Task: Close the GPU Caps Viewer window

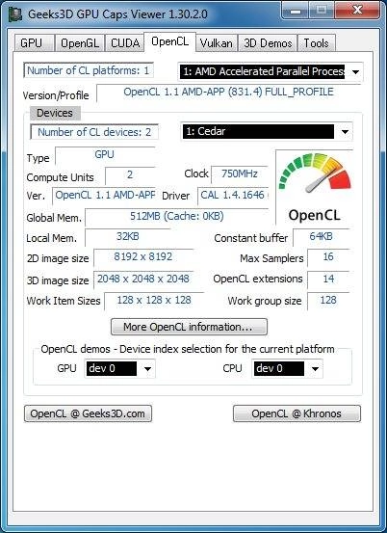Action: (357, 11)
